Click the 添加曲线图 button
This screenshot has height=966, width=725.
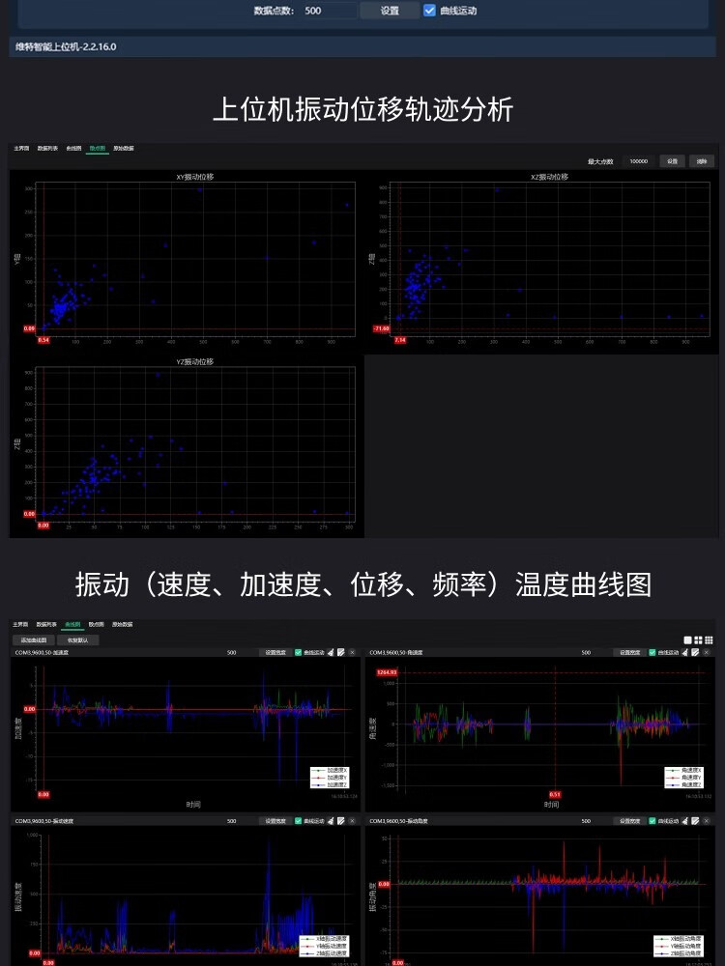tap(34, 639)
